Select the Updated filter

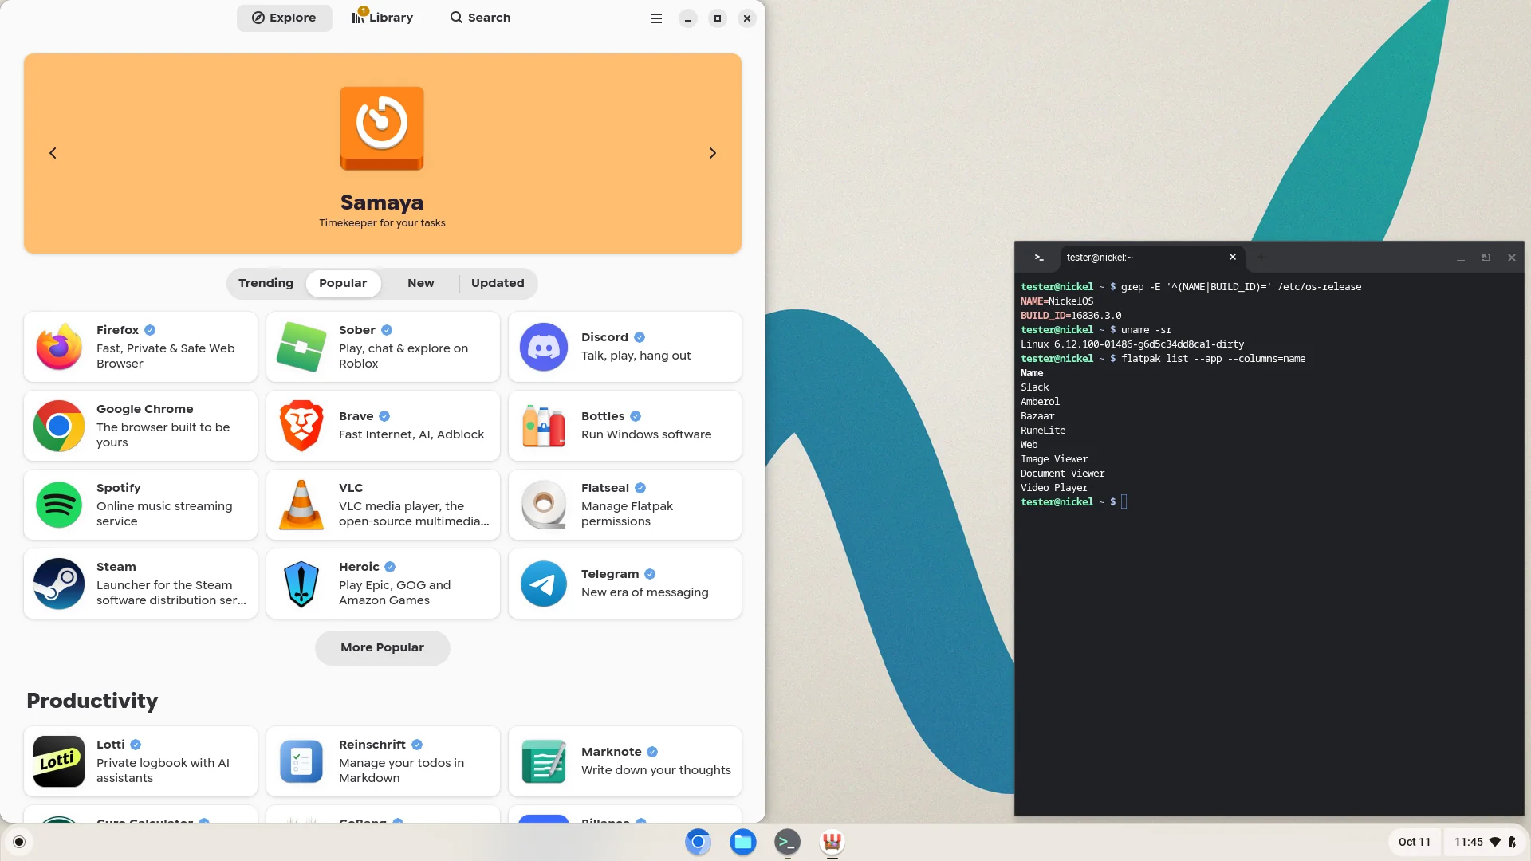point(498,283)
